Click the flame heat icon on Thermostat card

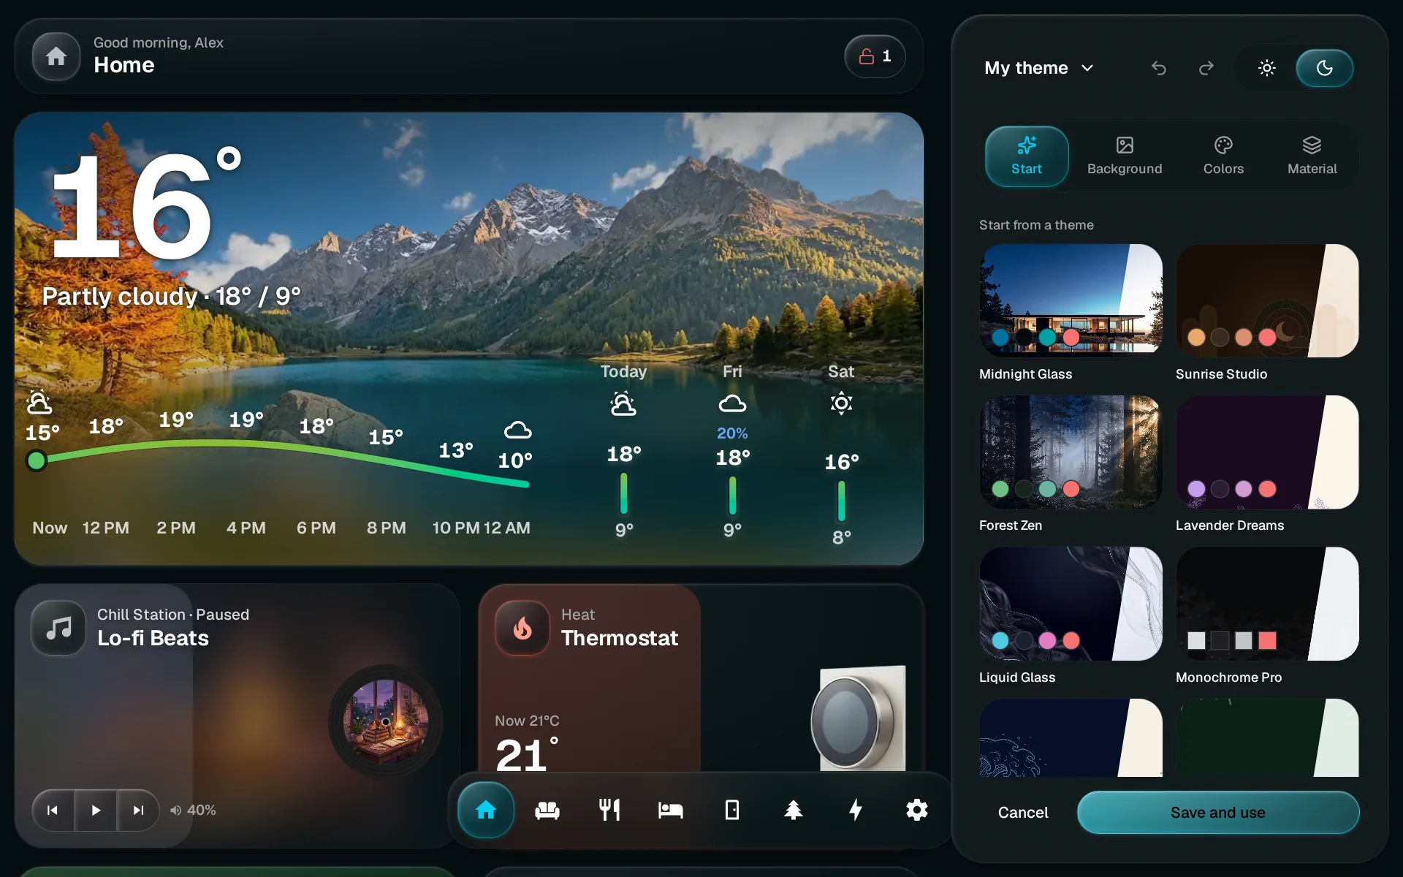(x=522, y=628)
